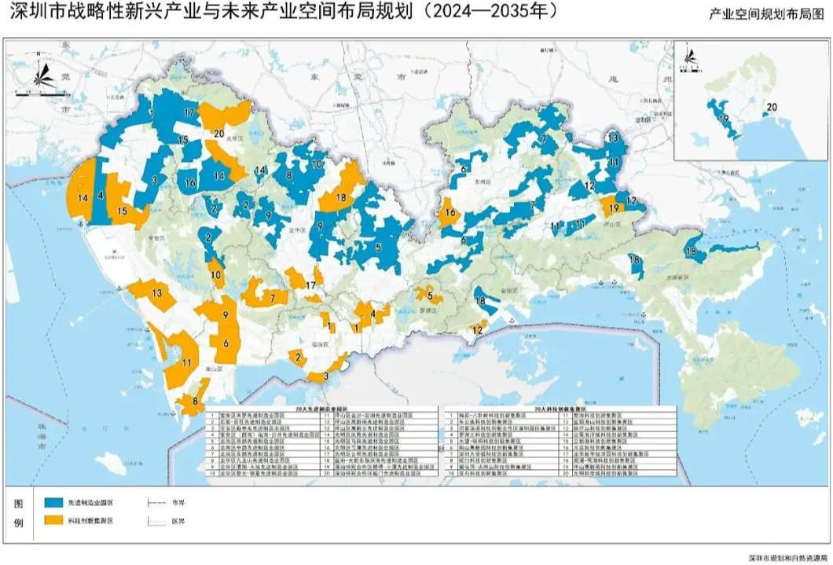The image size is (833, 565).
Task: Select blue zone number 17
Action: (189, 112)
